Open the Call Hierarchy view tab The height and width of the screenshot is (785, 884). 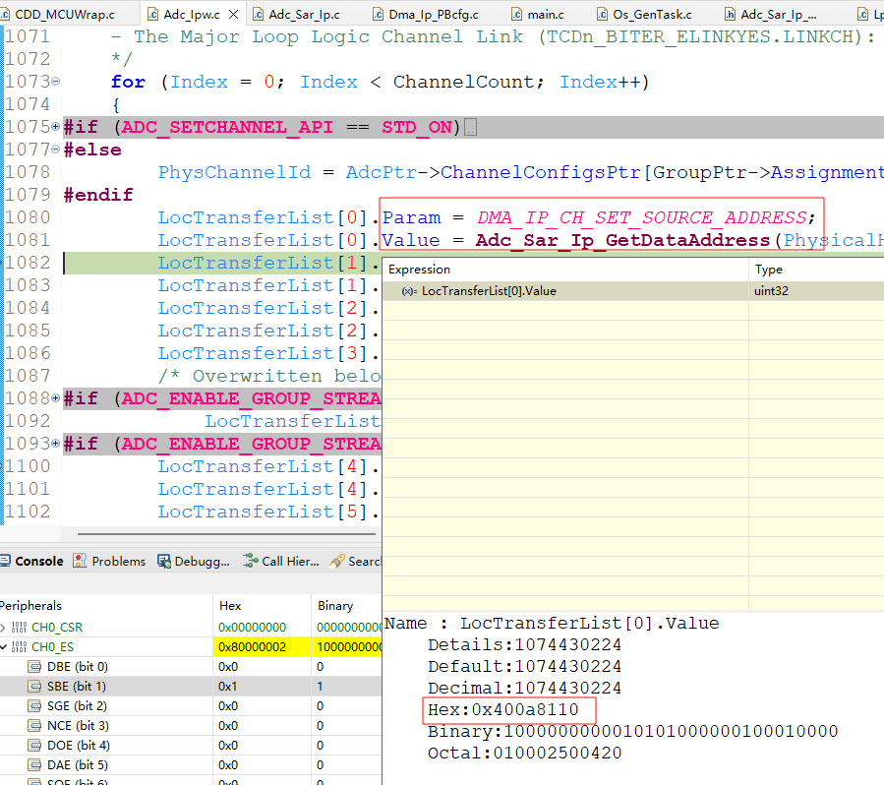(x=281, y=561)
